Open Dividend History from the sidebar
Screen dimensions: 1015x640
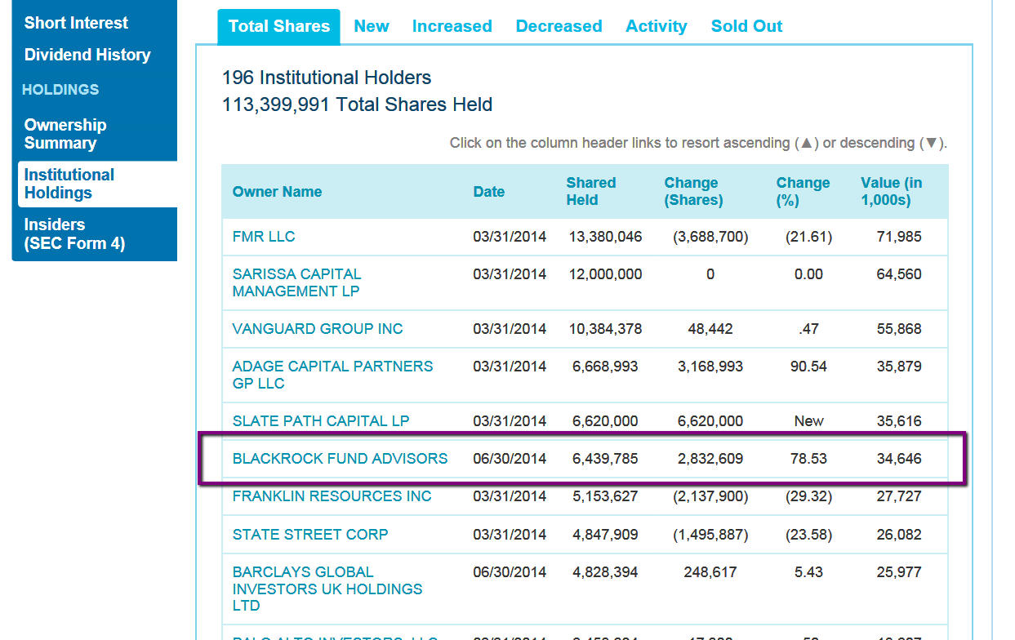coord(87,55)
